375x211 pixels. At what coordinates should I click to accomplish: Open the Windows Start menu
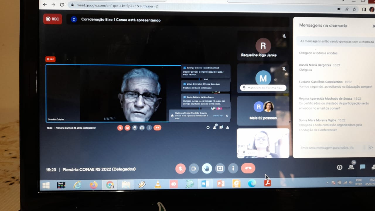pos(46,185)
